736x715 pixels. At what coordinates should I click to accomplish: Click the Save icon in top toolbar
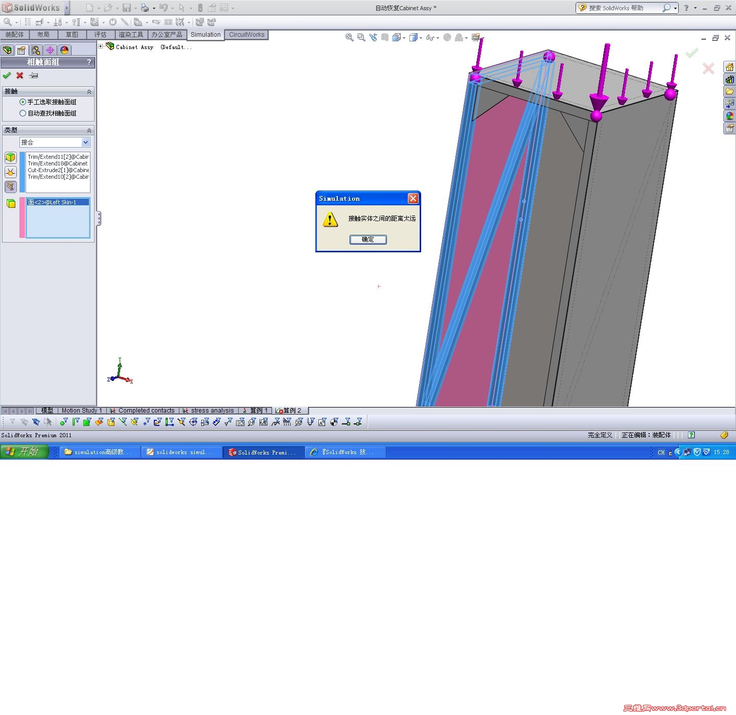point(127,8)
